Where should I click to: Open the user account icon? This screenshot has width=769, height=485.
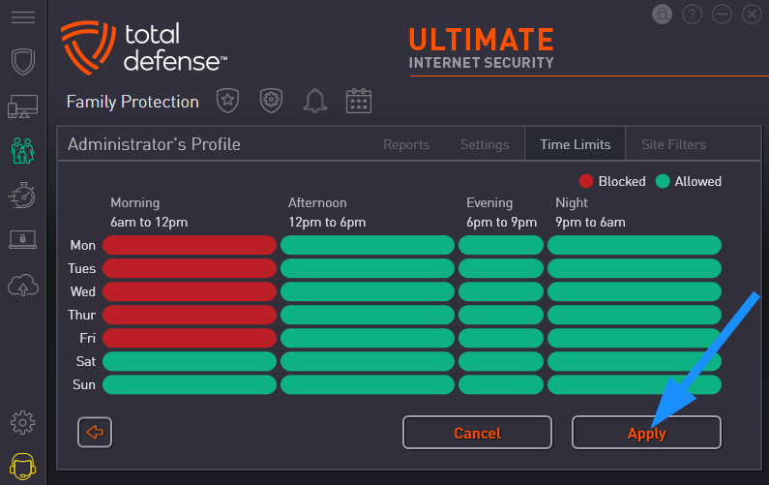click(x=662, y=14)
